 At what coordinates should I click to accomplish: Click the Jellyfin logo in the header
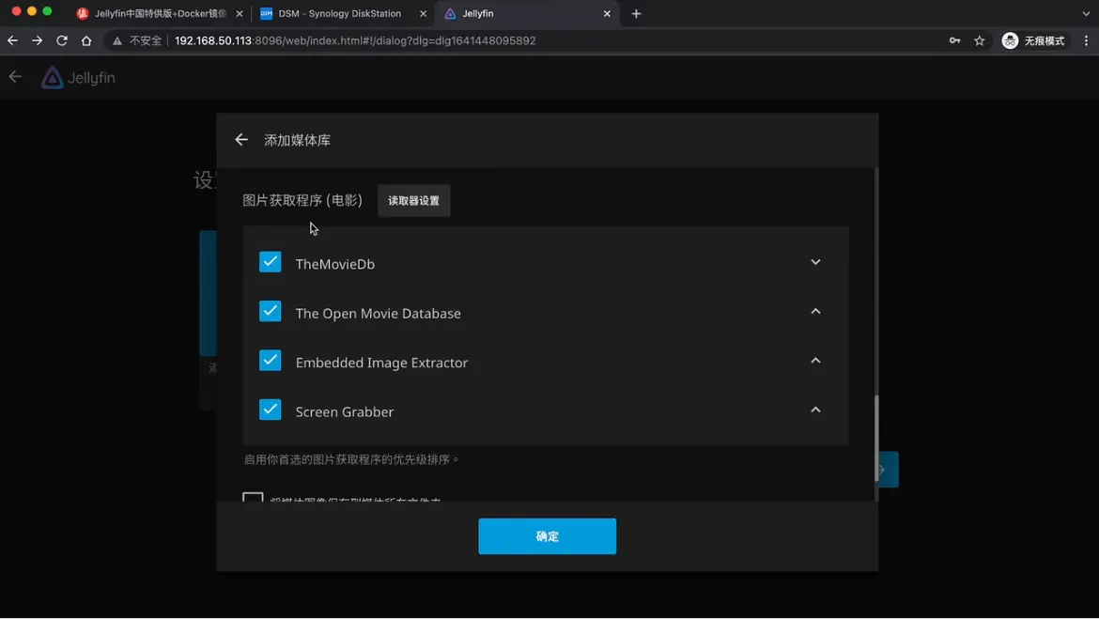tap(78, 78)
